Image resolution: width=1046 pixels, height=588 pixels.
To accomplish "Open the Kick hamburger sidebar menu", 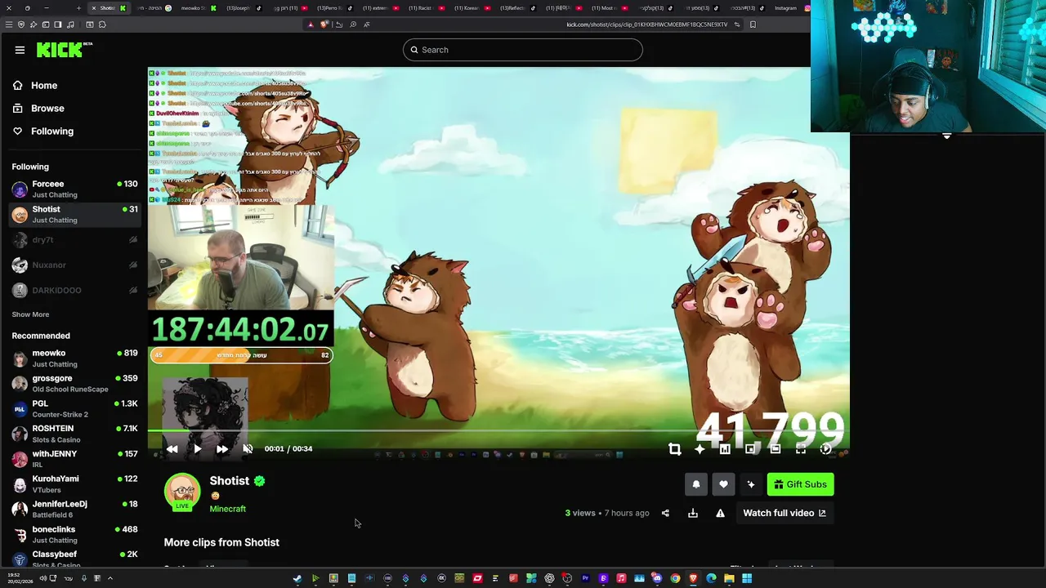I will pyautogui.click(x=20, y=50).
